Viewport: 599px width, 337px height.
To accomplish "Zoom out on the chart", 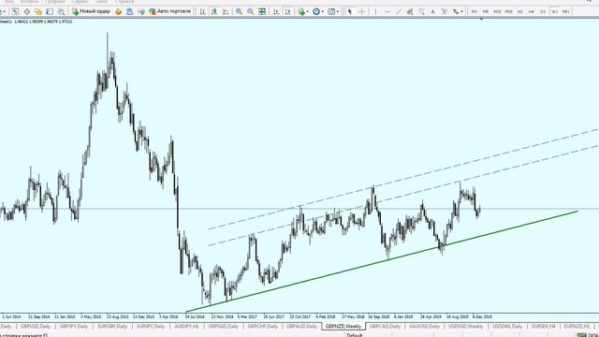I will pos(250,12).
